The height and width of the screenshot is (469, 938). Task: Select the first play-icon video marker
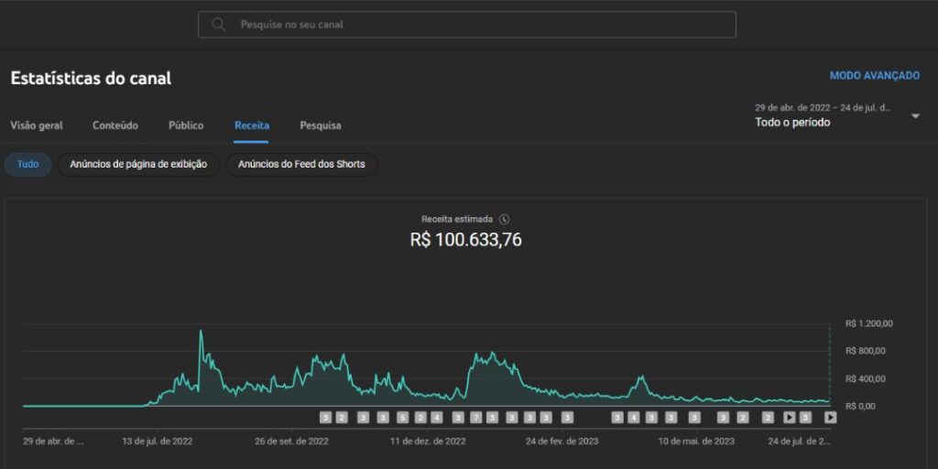click(x=789, y=418)
